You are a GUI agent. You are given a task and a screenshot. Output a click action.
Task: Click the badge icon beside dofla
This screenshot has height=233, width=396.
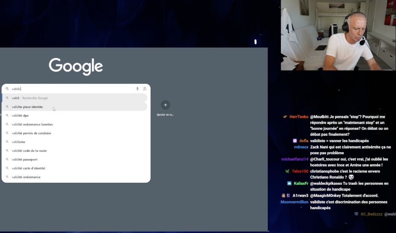(295, 141)
